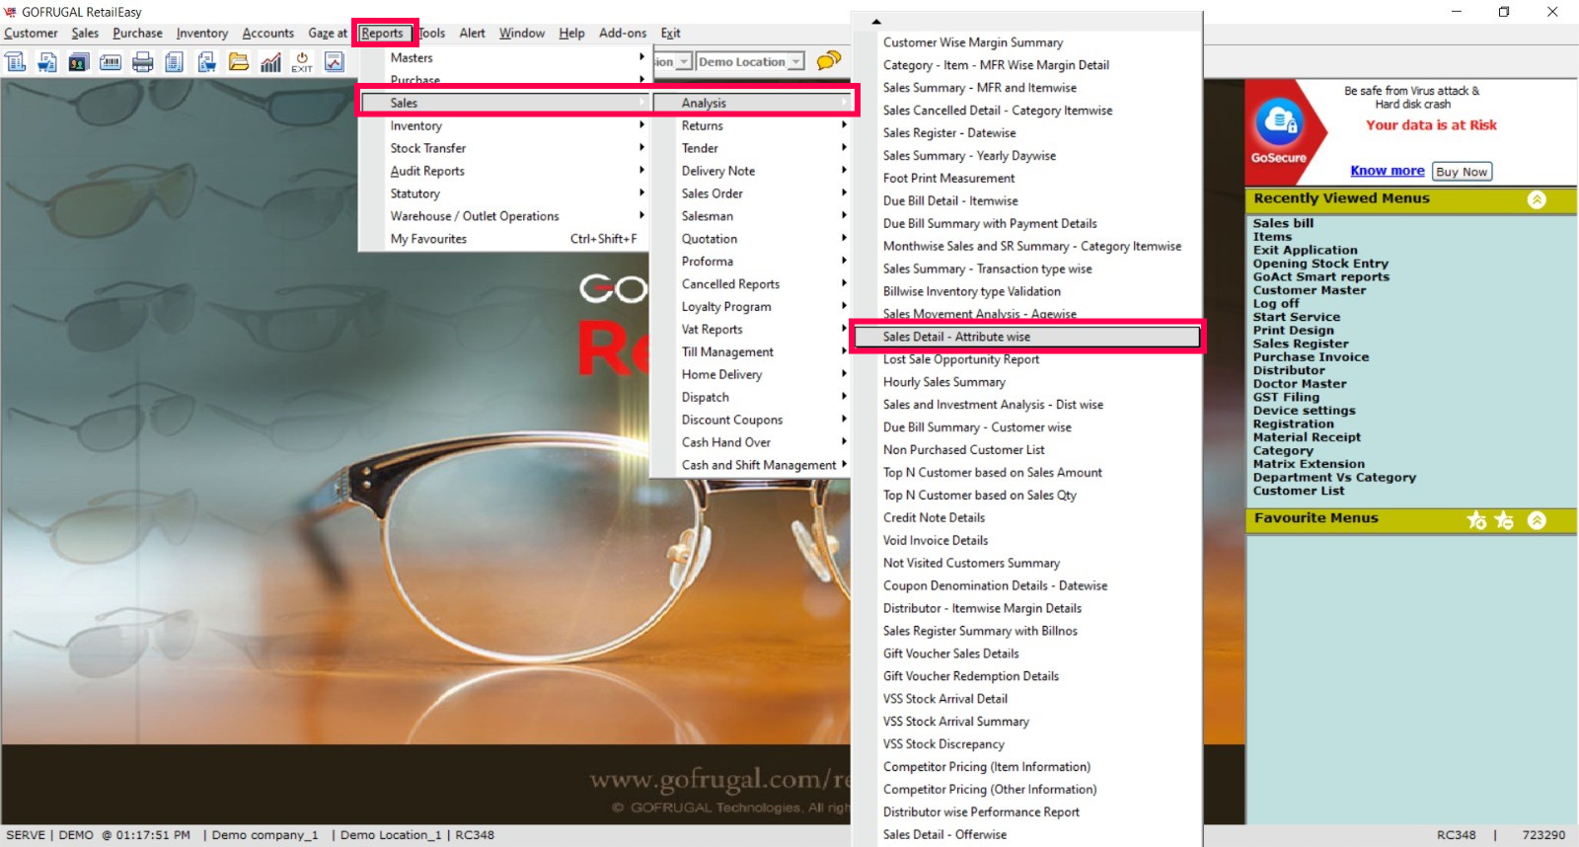Click the yellow chat bubbles icon

point(830,60)
